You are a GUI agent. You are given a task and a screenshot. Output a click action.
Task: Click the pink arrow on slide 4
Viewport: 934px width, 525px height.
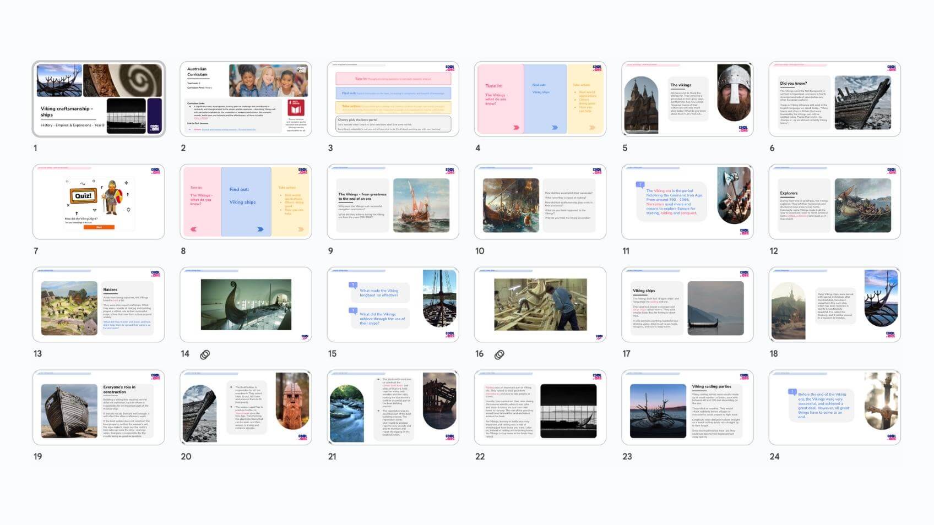(516, 128)
